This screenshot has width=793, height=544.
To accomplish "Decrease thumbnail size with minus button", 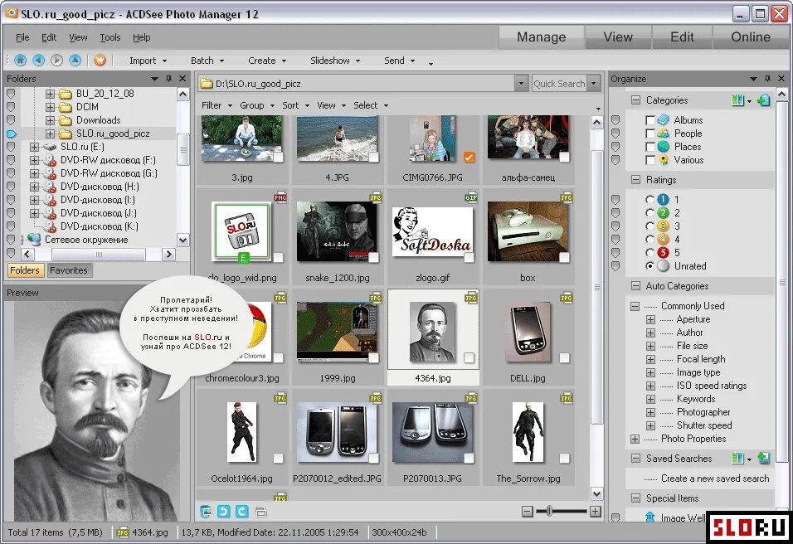I will pyautogui.click(x=527, y=512).
